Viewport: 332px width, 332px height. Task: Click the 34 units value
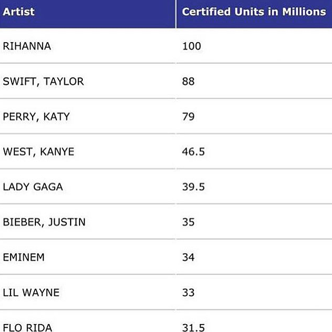click(188, 257)
